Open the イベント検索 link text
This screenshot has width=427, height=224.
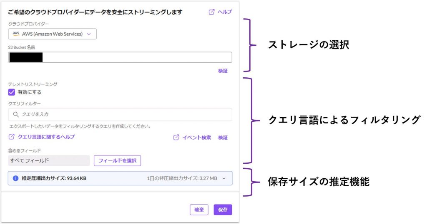196,138
